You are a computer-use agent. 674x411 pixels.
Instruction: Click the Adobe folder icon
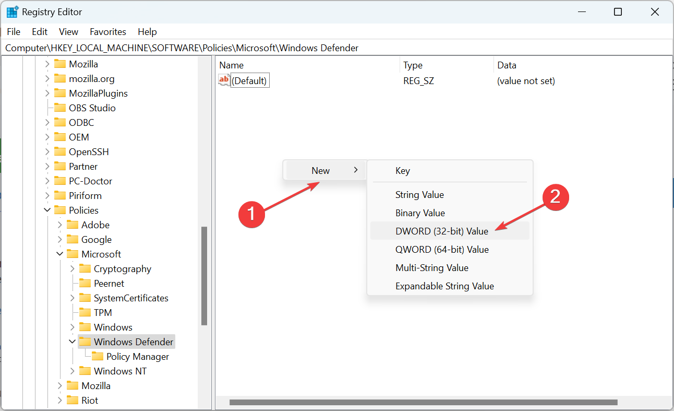coord(73,225)
